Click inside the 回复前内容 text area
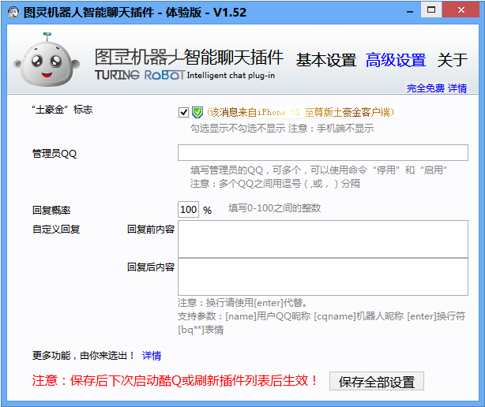Screen dimensions: 485x407 322,239
